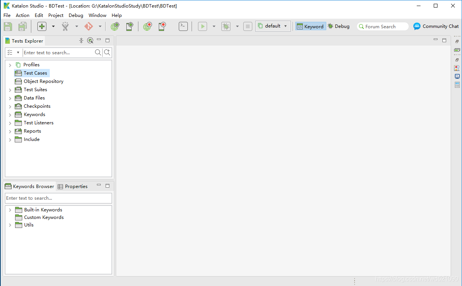Click Link with Editor icon in Tests Explorer
Viewport: 462px width, 286px height.
pyautogui.click(x=90, y=40)
